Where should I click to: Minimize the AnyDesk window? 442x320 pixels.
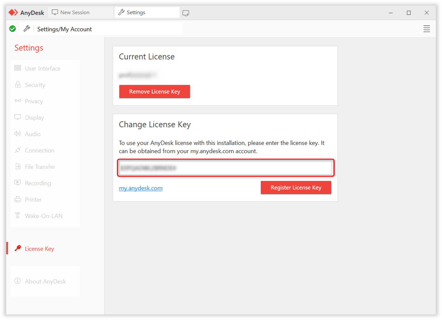(x=391, y=13)
